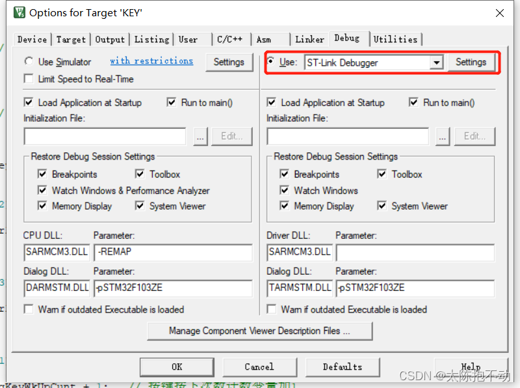Click the Defaults button

pos(343,367)
